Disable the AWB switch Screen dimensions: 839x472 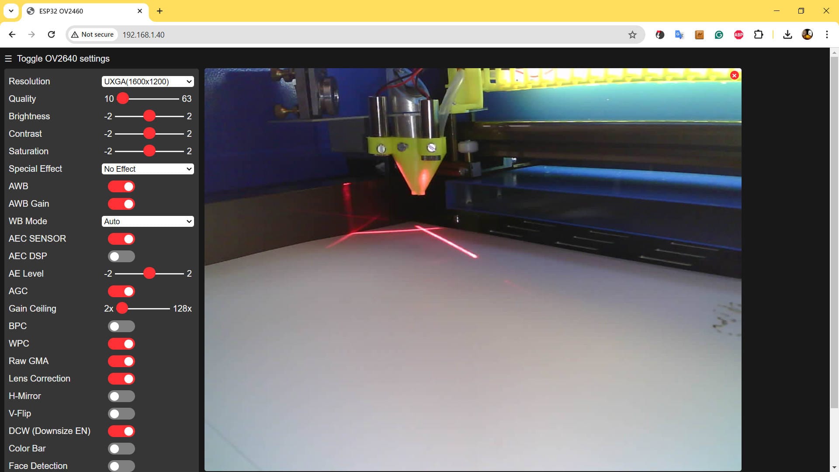[x=121, y=186]
